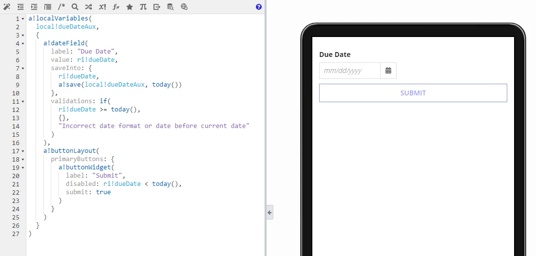Screen dimensions: 536x256
Task: Collapse a!buttonWidget fold at line 19
Action: [x=23, y=167]
